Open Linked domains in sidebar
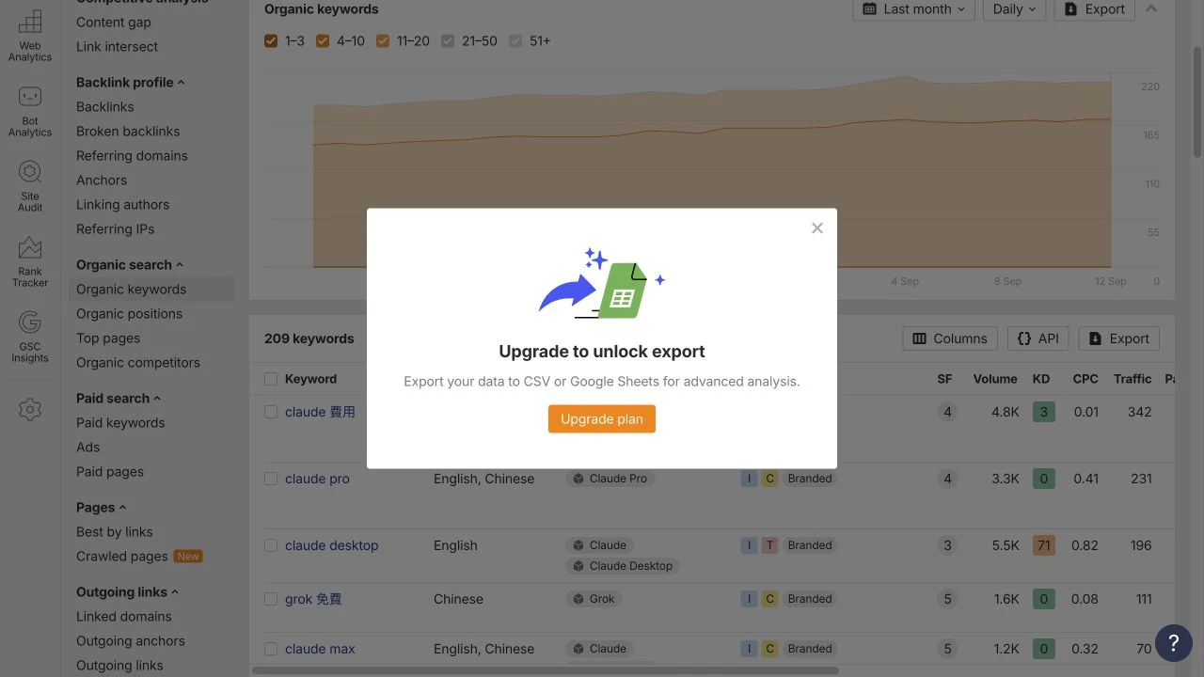The image size is (1204, 677). click(124, 617)
